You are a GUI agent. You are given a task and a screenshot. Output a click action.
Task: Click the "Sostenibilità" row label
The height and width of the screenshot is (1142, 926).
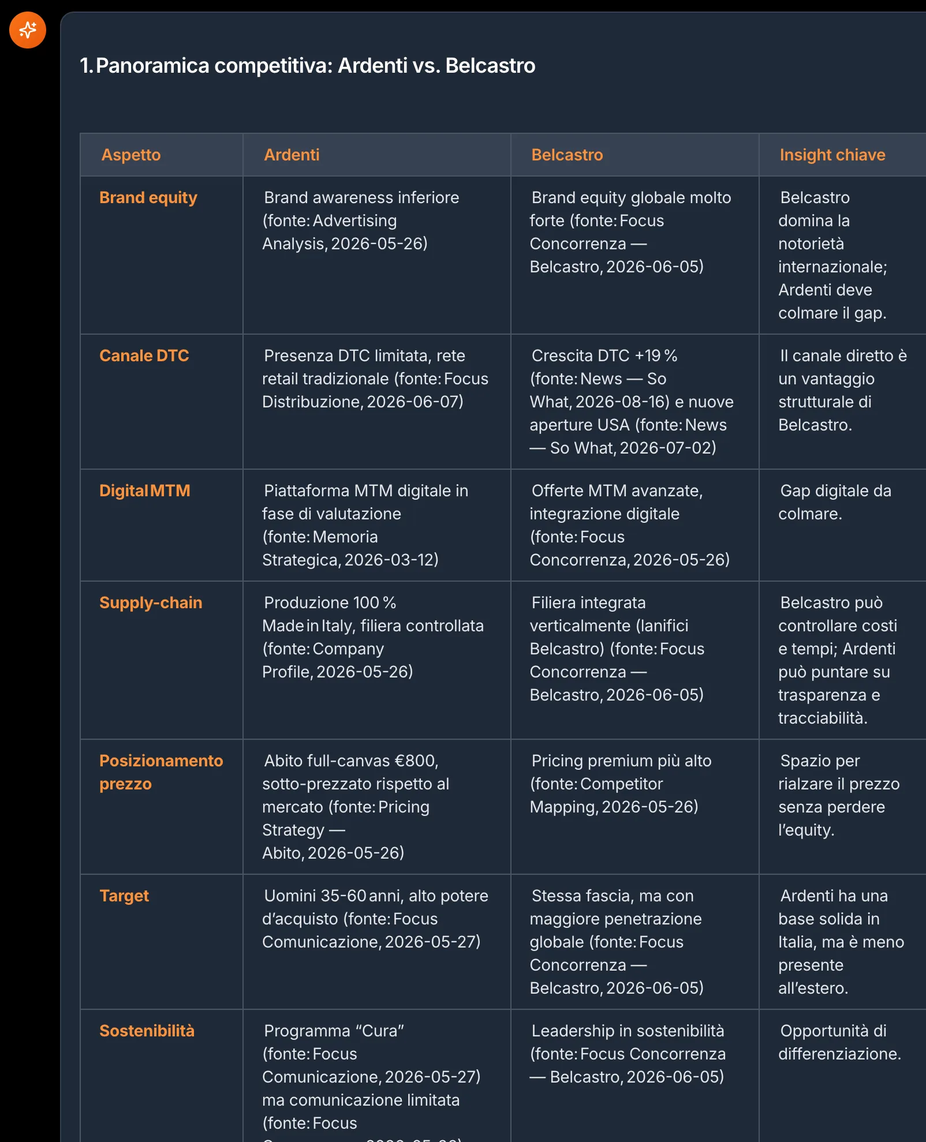(147, 1031)
